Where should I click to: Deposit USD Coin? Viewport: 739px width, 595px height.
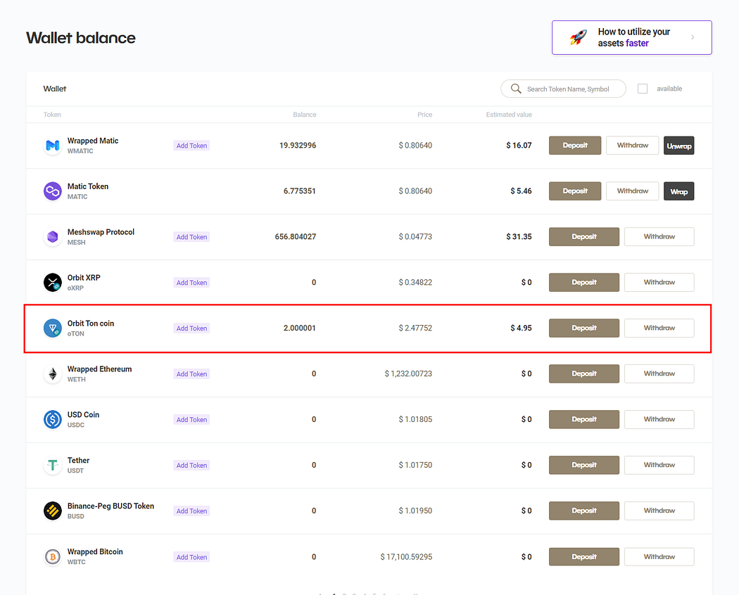click(x=584, y=419)
